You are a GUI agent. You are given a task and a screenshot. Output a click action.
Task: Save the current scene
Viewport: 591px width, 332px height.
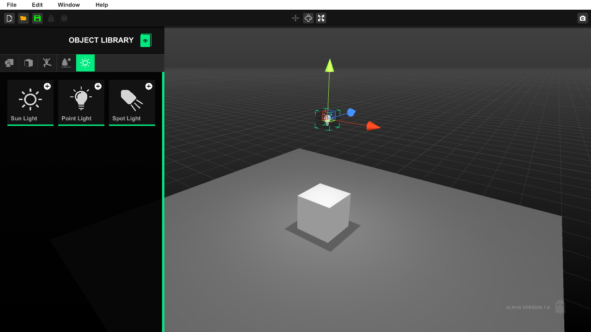click(x=37, y=18)
